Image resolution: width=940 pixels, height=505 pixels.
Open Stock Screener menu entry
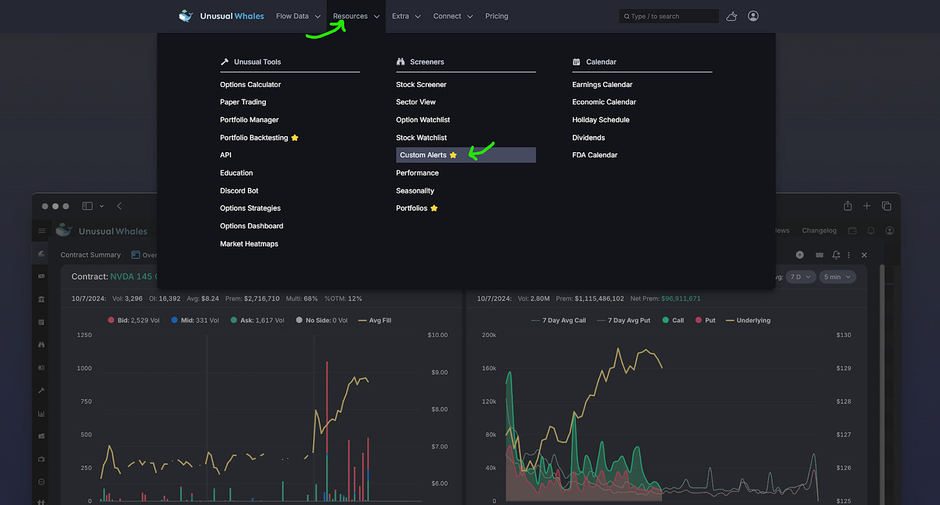click(421, 84)
